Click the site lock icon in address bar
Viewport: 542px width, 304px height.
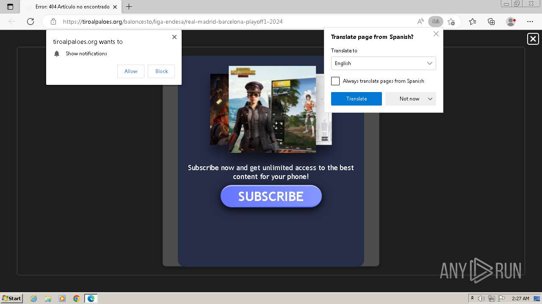tap(53, 22)
